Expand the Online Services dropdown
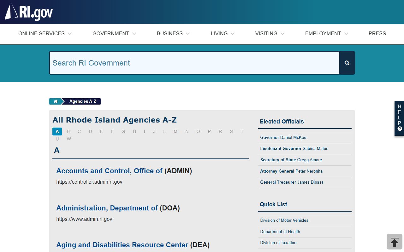The image size is (404, 252). 45,34
